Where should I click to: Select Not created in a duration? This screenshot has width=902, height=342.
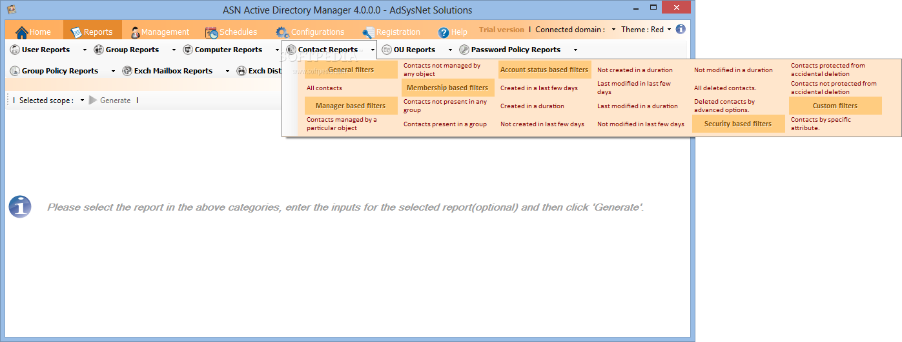click(635, 70)
